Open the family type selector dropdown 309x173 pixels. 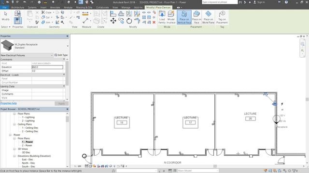[68, 46]
